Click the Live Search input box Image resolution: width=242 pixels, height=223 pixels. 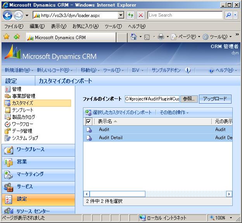tap(185, 15)
